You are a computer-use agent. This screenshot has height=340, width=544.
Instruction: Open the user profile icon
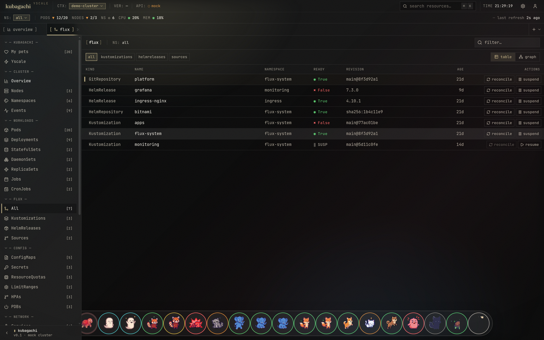[535, 6]
